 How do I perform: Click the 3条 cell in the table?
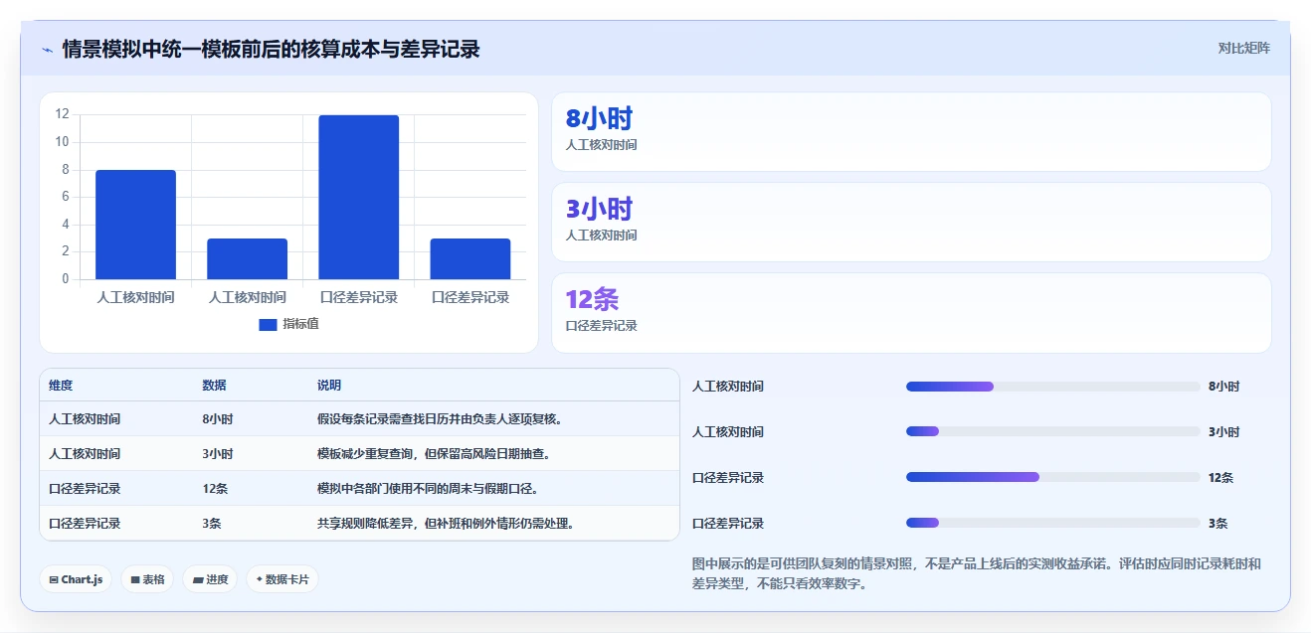(x=212, y=524)
